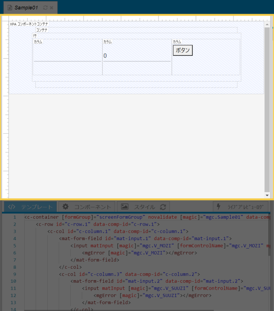Open the スタイル tab
Screen dimensions: 274x311
(144, 207)
